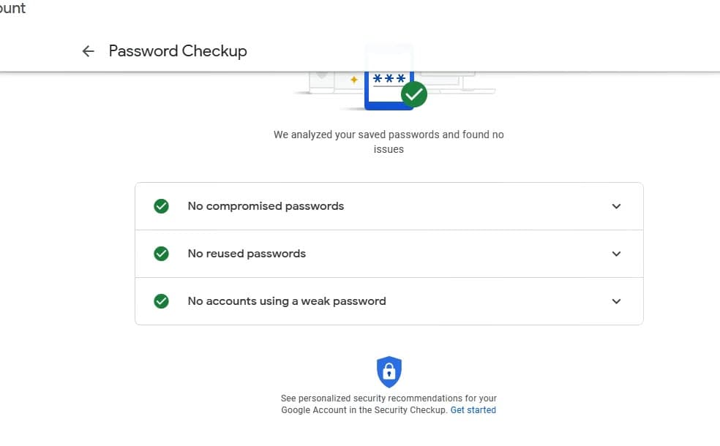Go back using the left arrow
720x446 pixels.
click(89, 51)
